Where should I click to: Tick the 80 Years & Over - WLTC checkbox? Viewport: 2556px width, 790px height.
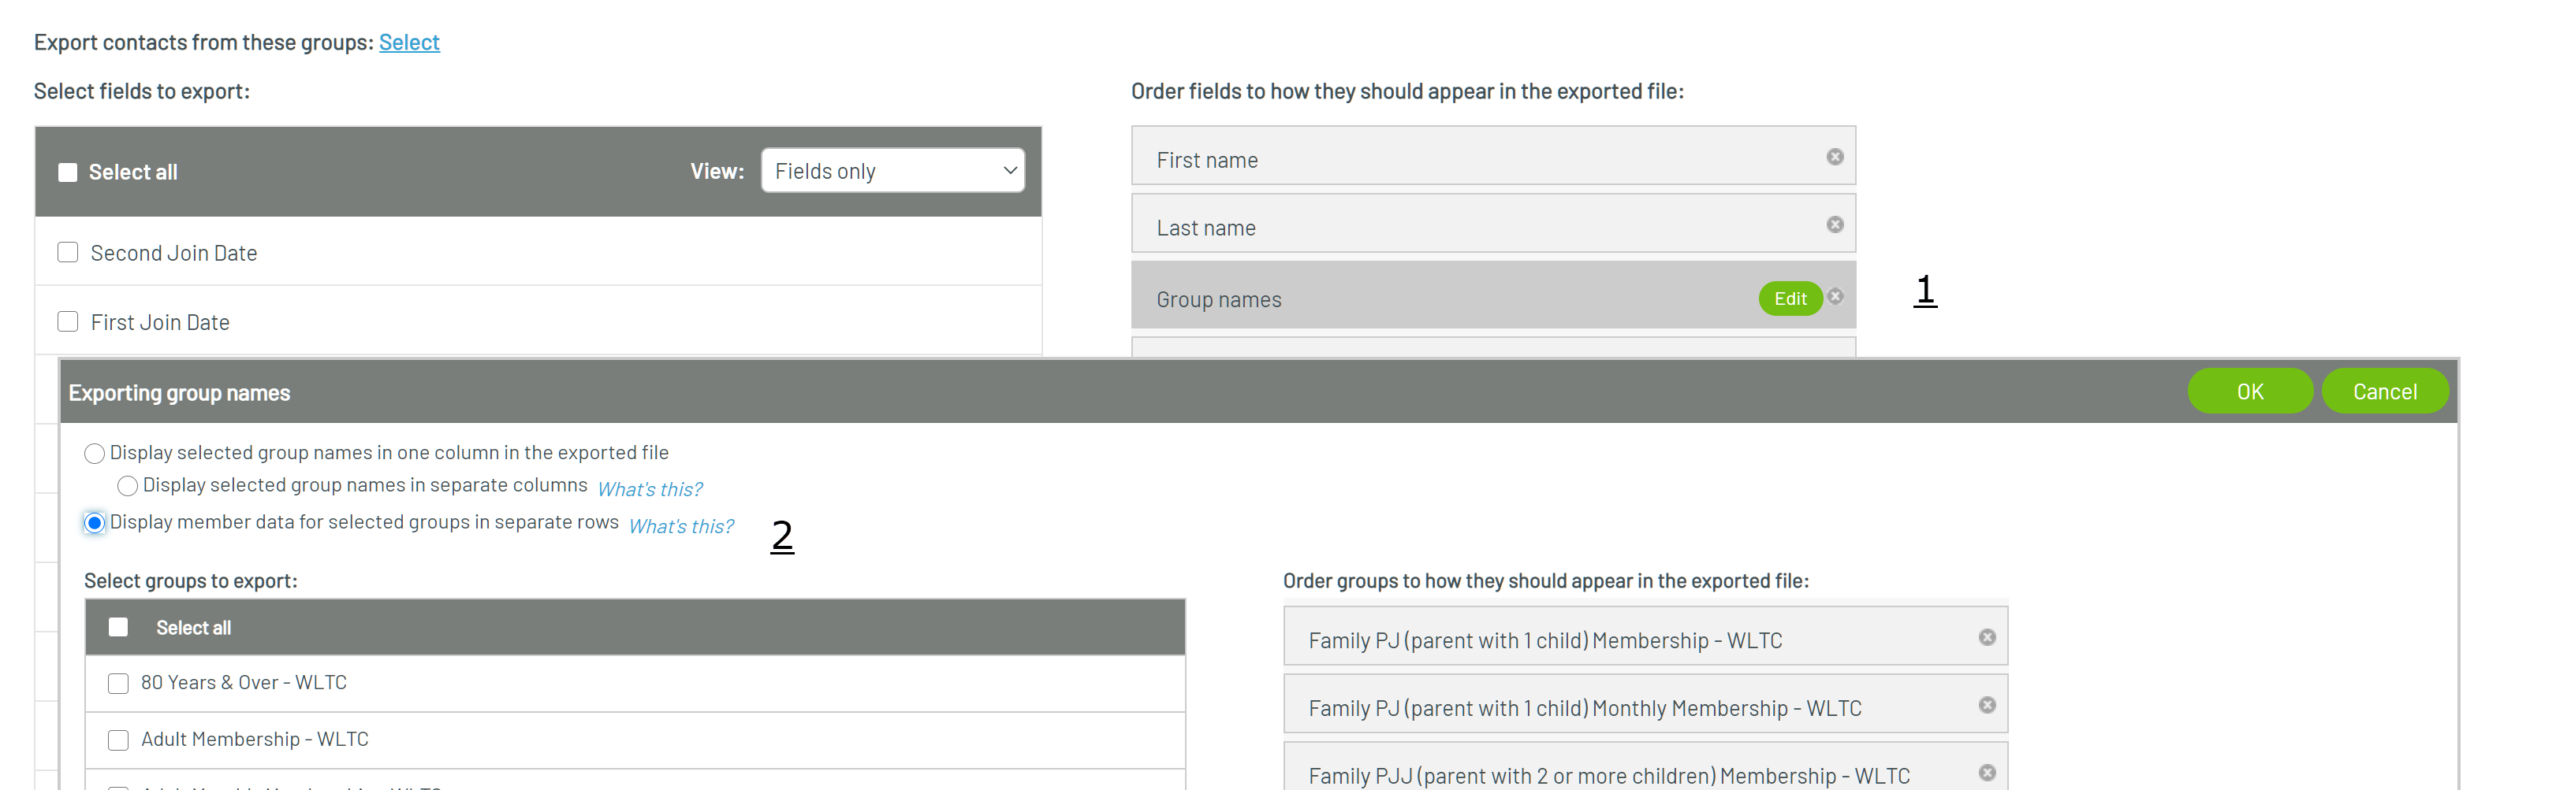click(x=118, y=683)
